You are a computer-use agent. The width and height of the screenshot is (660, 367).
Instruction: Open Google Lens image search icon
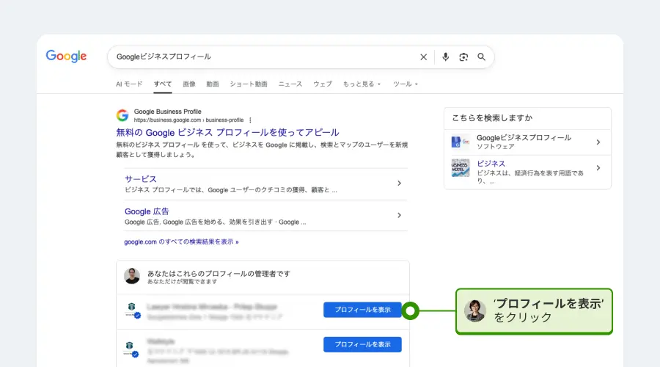pos(463,57)
